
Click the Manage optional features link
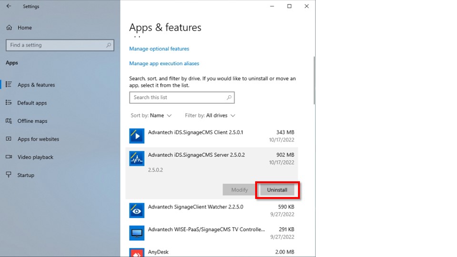(159, 49)
